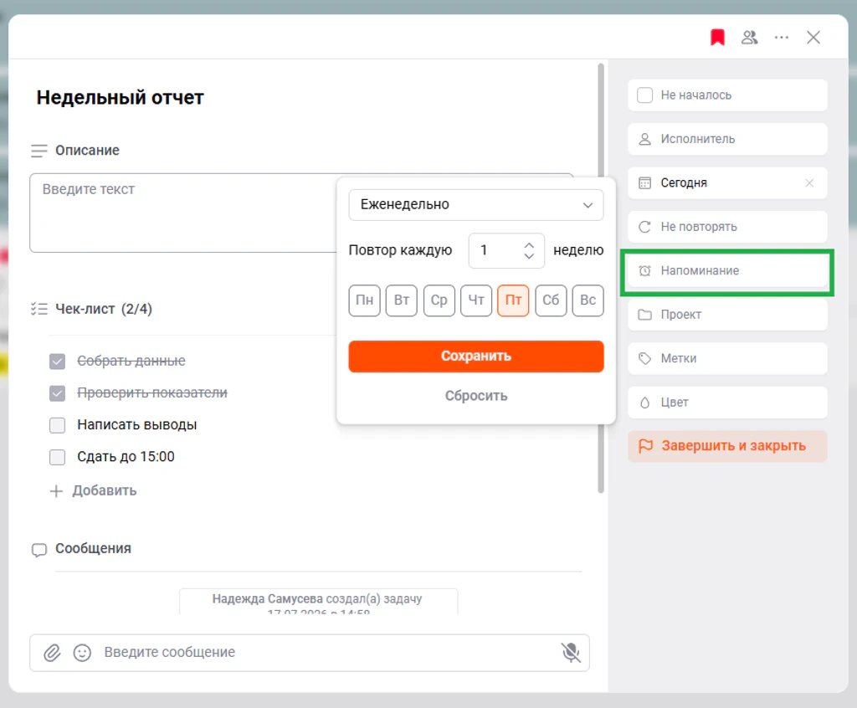The width and height of the screenshot is (857, 708).
Task: Click the folder icon of Проект
Action: click(x=645, y=315)
